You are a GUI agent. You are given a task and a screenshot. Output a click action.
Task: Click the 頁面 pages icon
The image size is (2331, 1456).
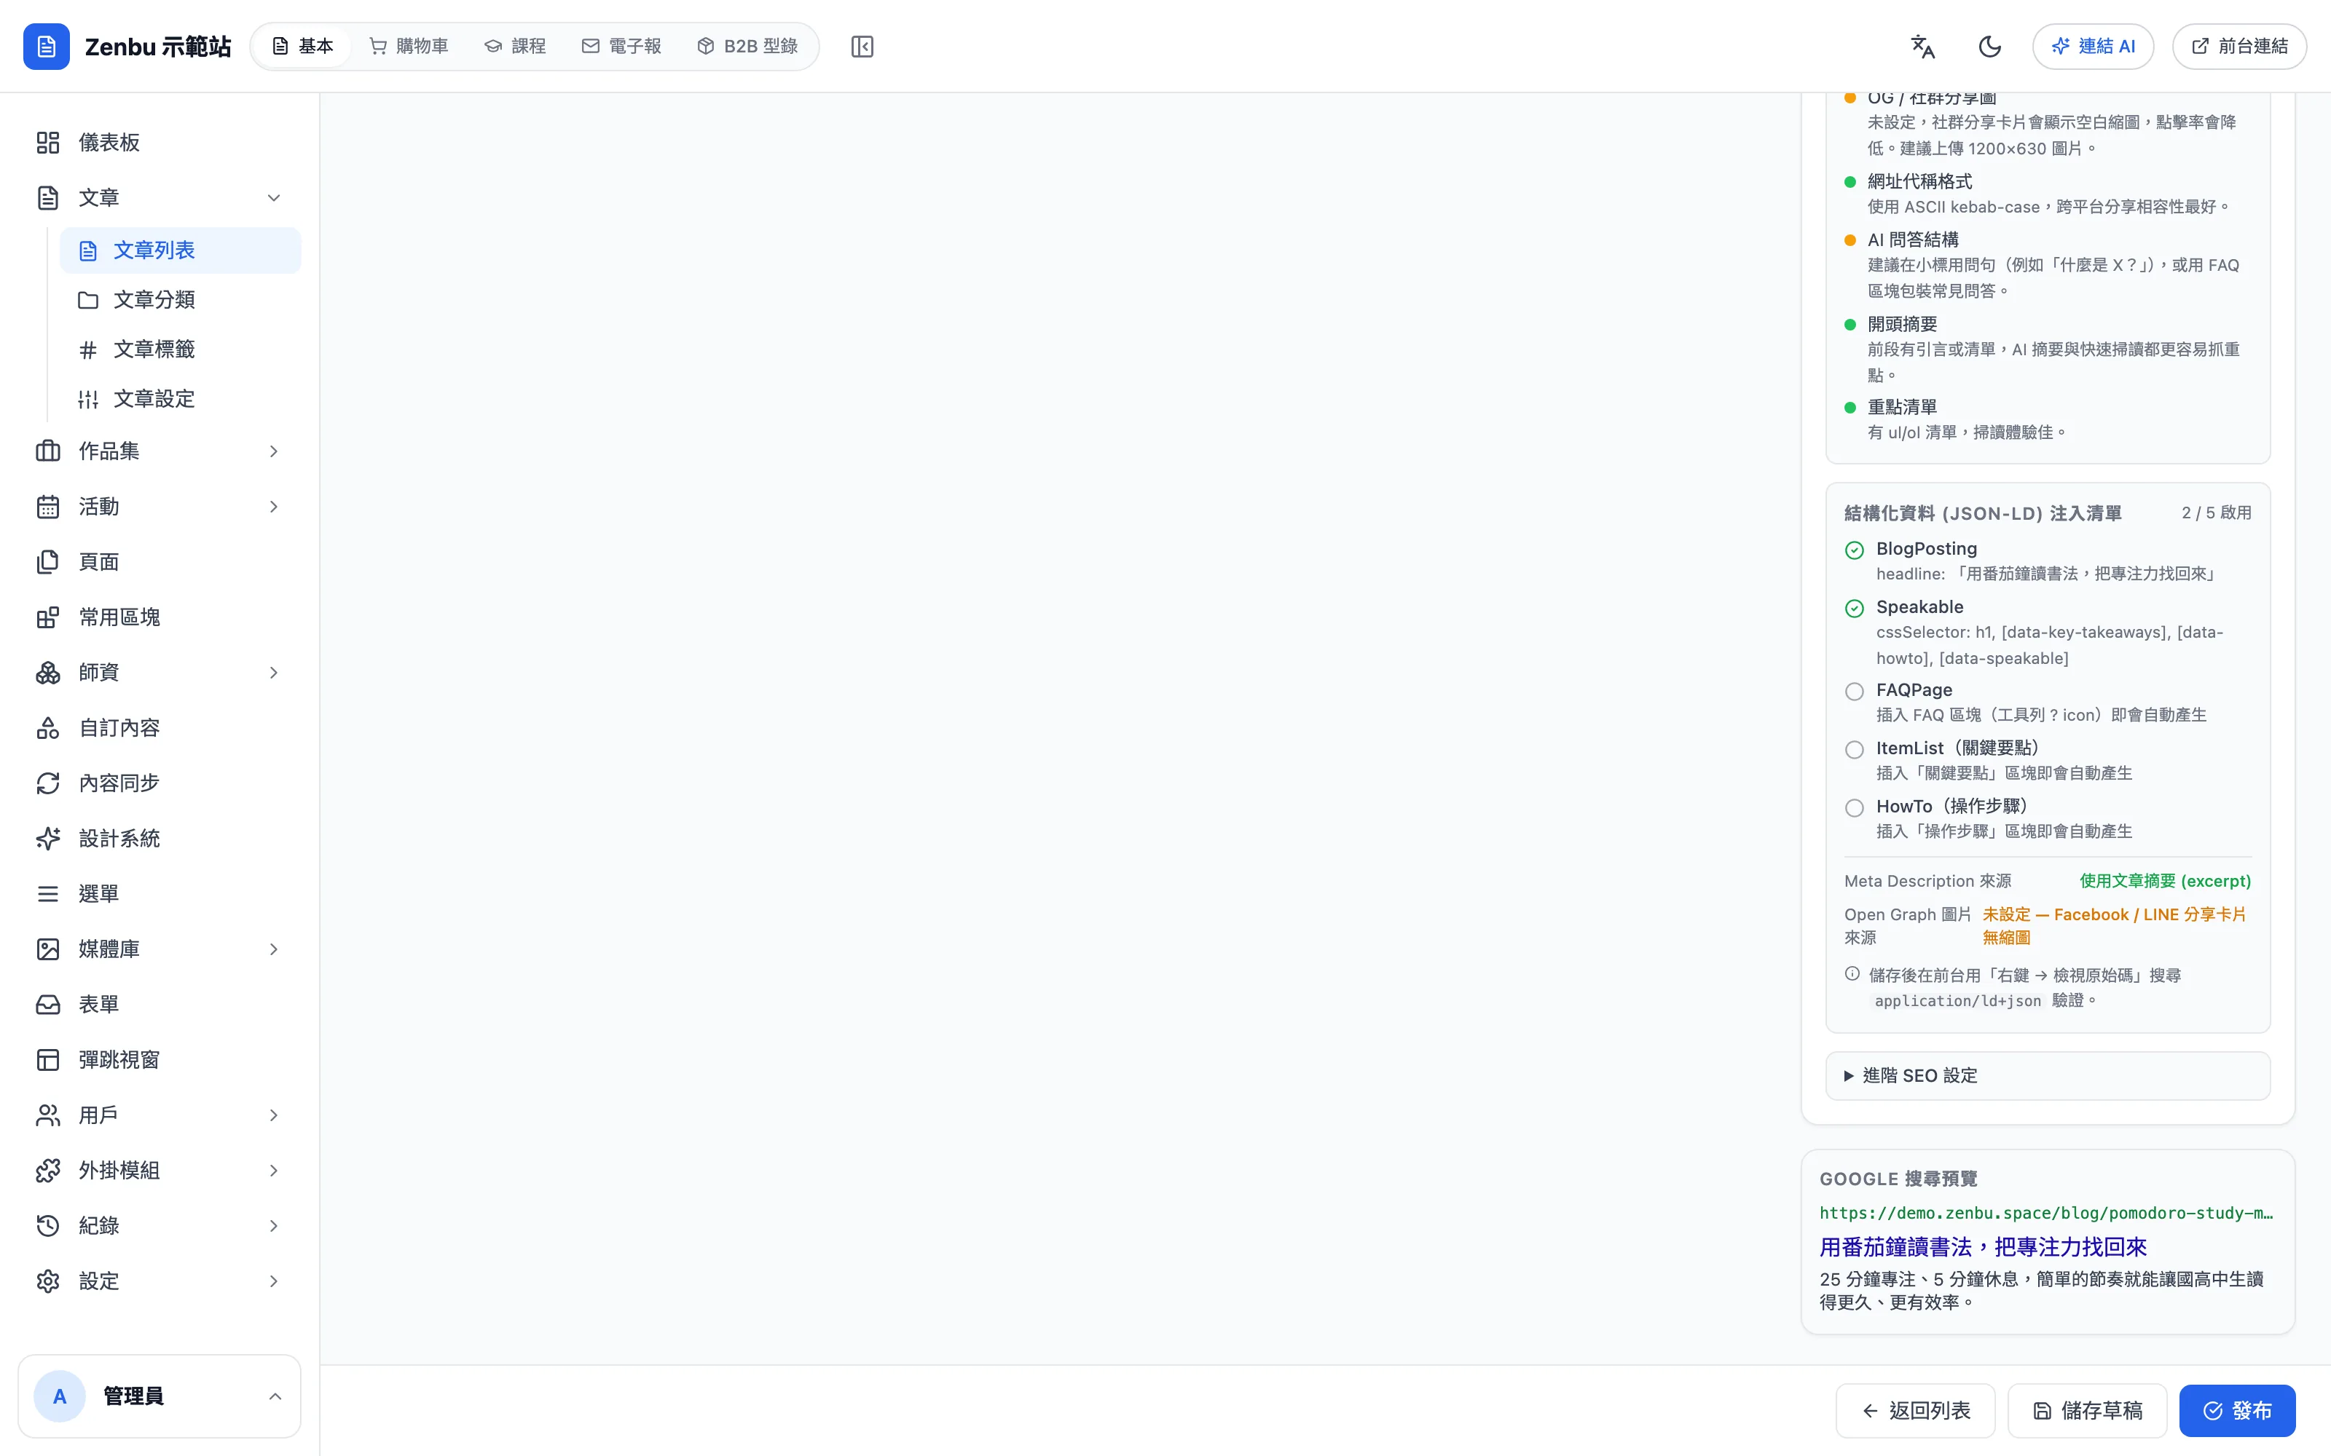tap(48, 561)
